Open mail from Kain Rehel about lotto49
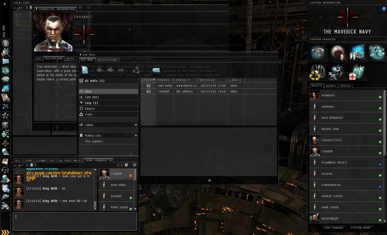The width and height of the screenshot is (387, 235). 209,86
